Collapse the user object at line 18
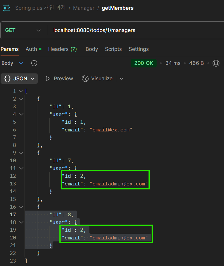This screenshot has height=266, width=224. click(x=21, y=222)
